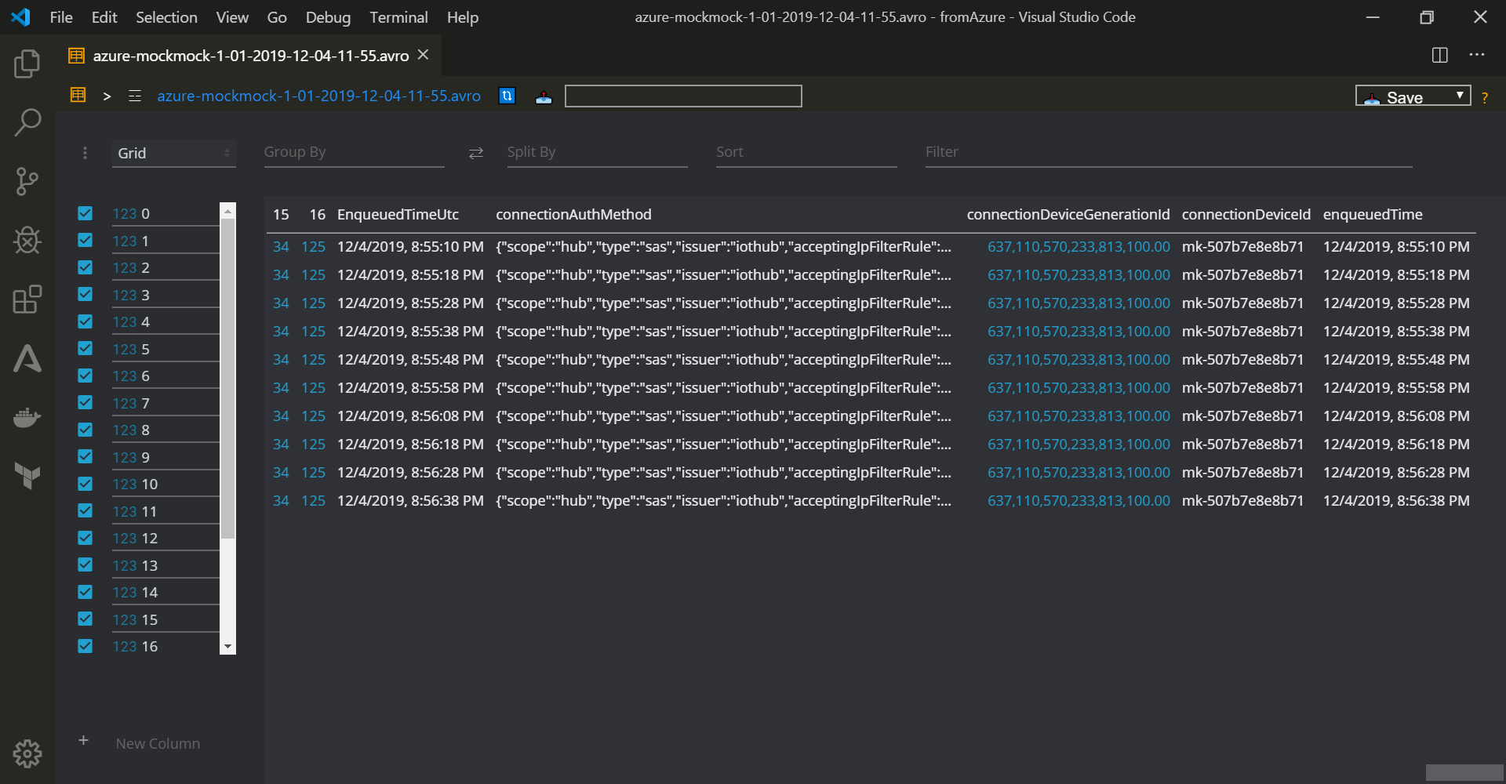Disable the checkbox for row 7
1506x784 pixels.
pyautogui.click(x=85, y=402)
